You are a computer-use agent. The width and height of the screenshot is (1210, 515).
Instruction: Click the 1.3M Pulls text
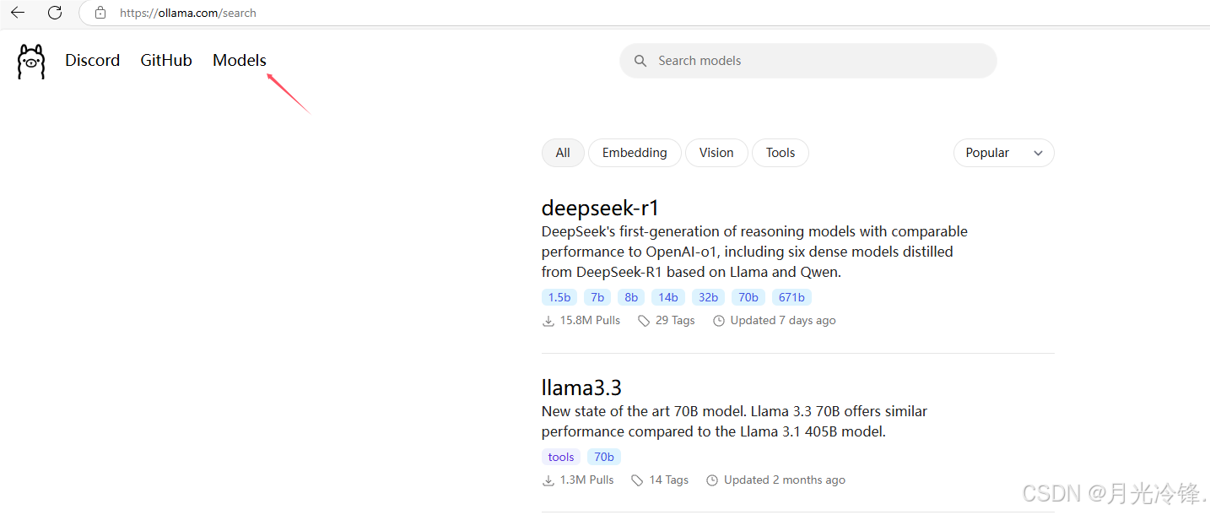point(587,480)
